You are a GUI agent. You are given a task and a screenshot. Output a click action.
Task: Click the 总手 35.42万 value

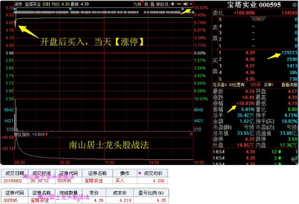(246, 115)
